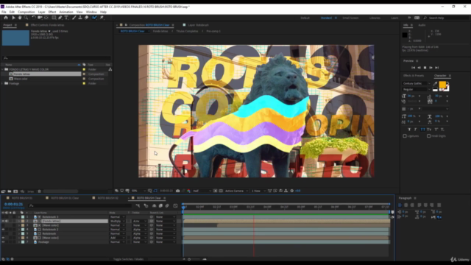Open Add blend mode dropdown of layer 6
Screen dimensions: 471x265
[117, 238]
